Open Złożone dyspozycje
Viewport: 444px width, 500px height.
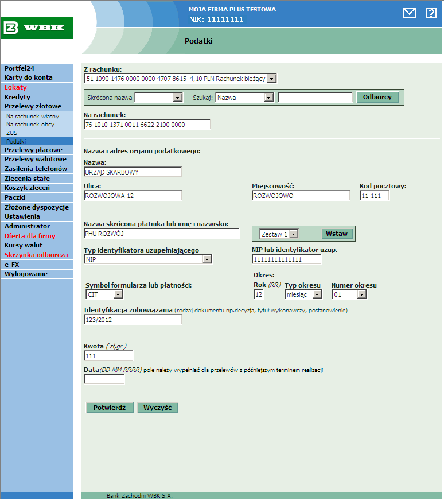click(37, 207)
